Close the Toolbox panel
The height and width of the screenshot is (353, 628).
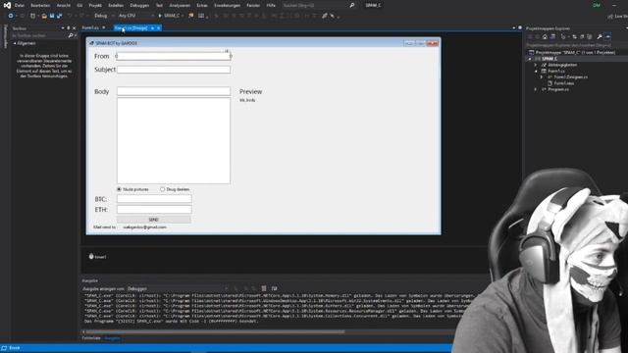(75, 28)
